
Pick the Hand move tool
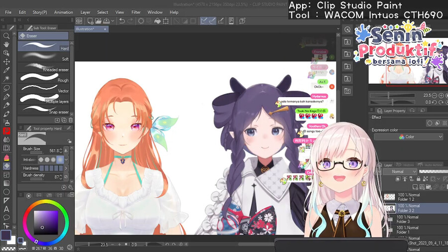(6, 44)
